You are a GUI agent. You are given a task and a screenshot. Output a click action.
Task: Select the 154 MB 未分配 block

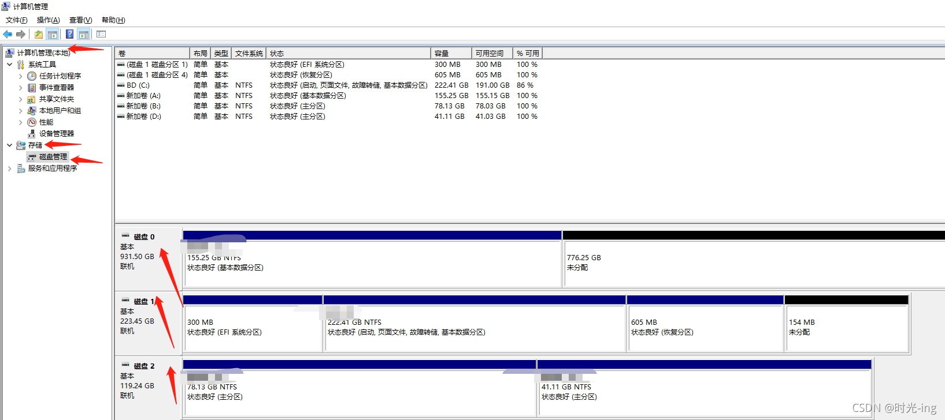(x=847, y=324)
